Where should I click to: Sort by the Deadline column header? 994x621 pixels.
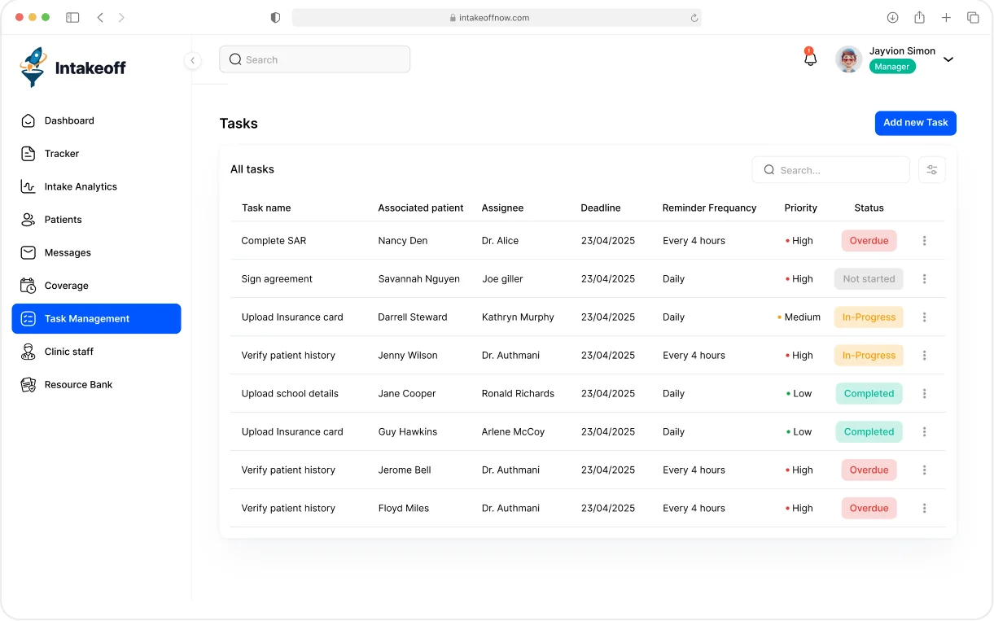click(601, 208)
